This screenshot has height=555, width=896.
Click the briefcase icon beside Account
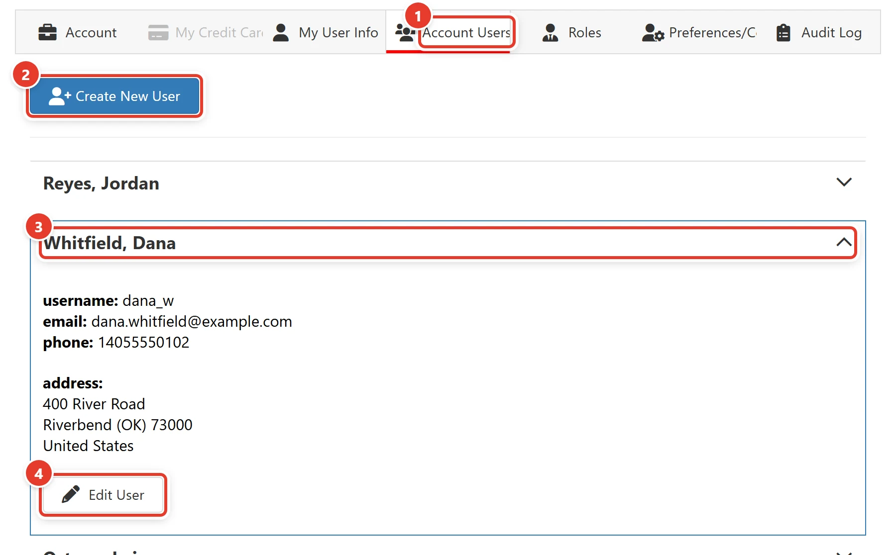(x=47, y=32)
